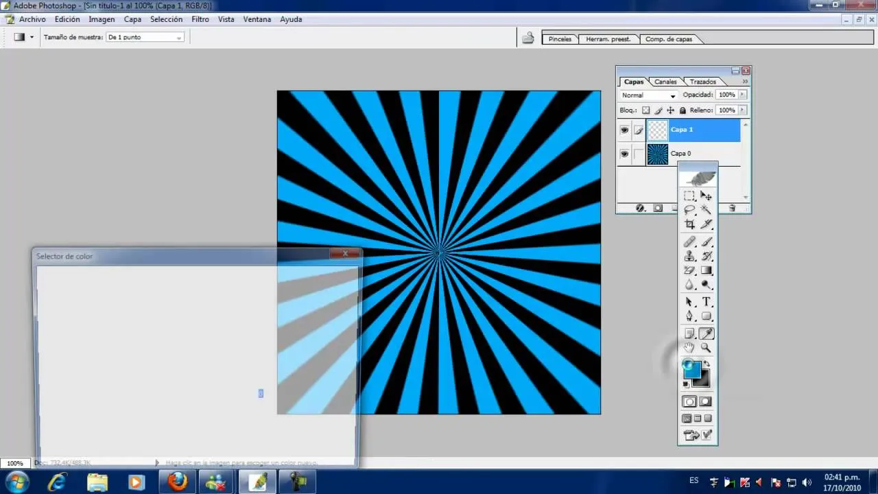
Task: Open the Edición menu
Action: [x=67, y=19]
